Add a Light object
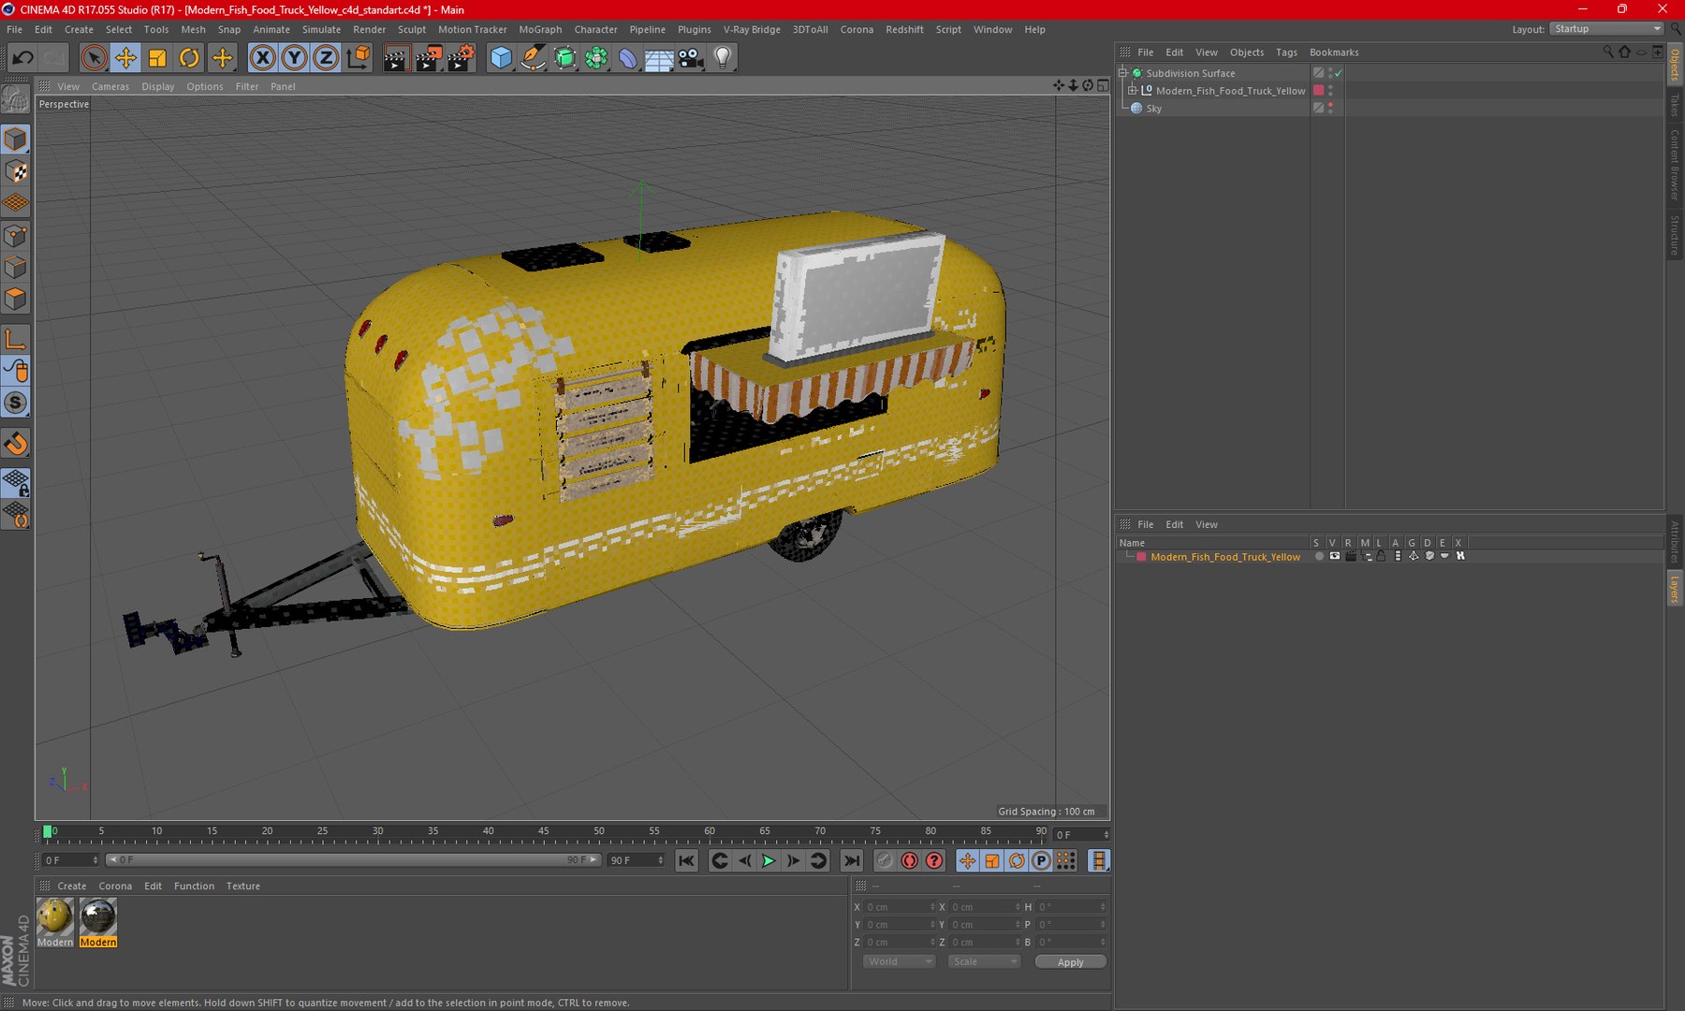This screenshot has height=1011, width=1685. [x=723, y=58]
